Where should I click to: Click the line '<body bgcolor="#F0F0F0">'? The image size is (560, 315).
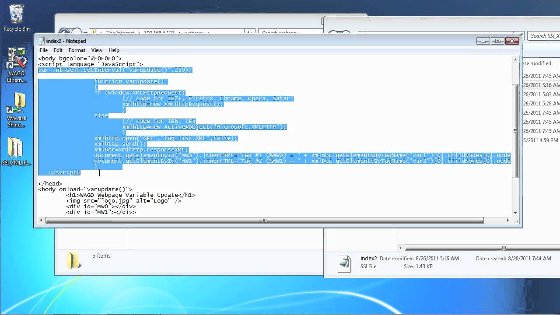pos(80,58)
